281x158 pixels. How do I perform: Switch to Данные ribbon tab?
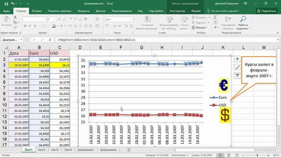[101, 11]
